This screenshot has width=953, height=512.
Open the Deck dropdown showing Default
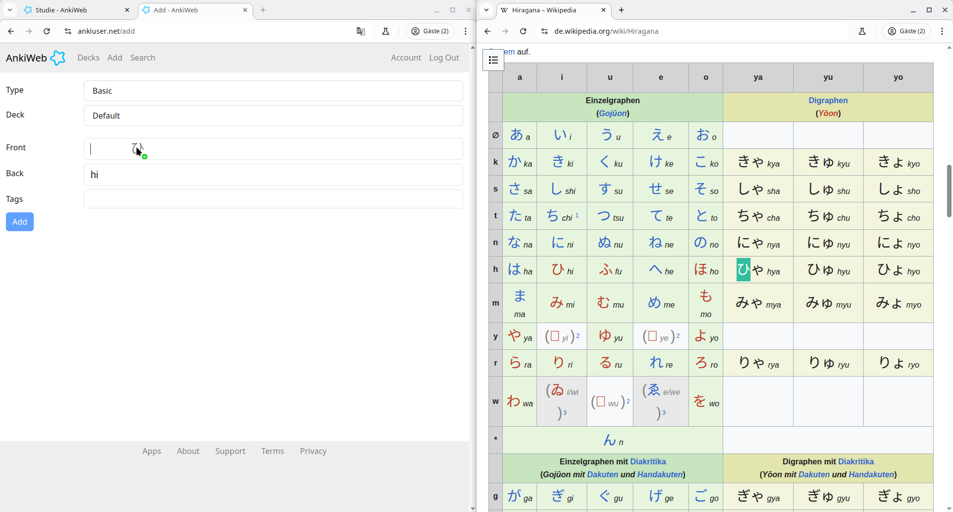pos(273,116)
